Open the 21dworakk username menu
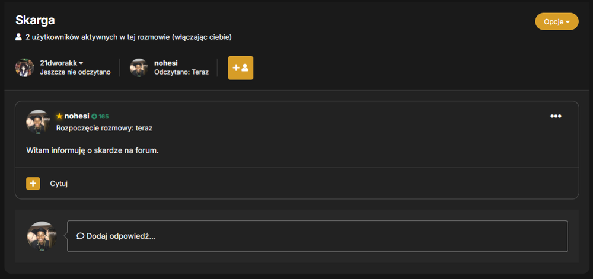Image resolution: width=593 pixels, height=279 pixels. click(x=59, y=63)
